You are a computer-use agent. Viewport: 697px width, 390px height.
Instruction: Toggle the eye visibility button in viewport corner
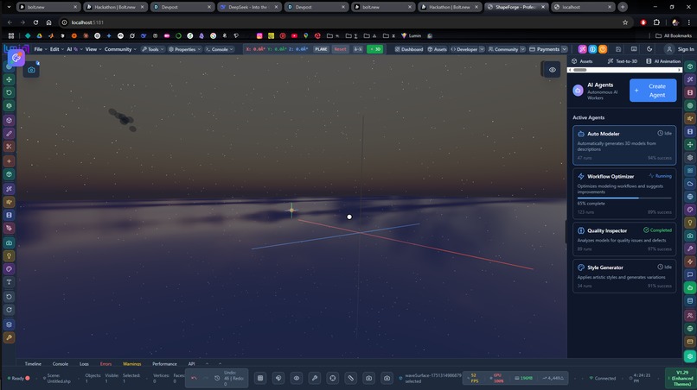(x=552, y=70)
